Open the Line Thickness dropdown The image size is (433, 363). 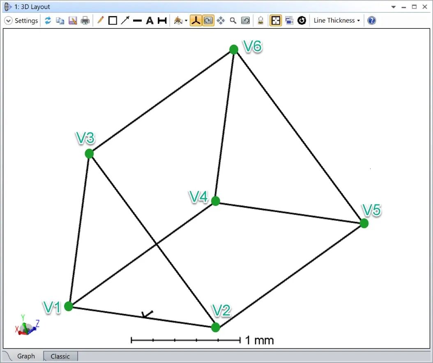coord(336,21)
